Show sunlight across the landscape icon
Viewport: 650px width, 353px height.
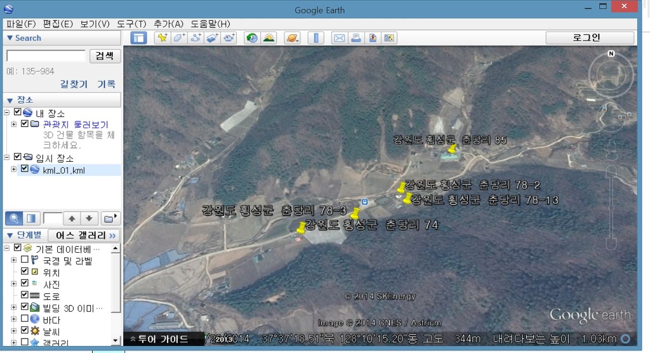(x=269, y=38)
